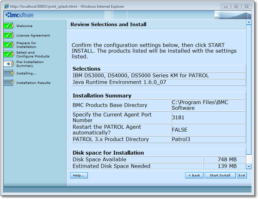Click the Internet Explorer logo icon
258x199 pixels.
6,6
